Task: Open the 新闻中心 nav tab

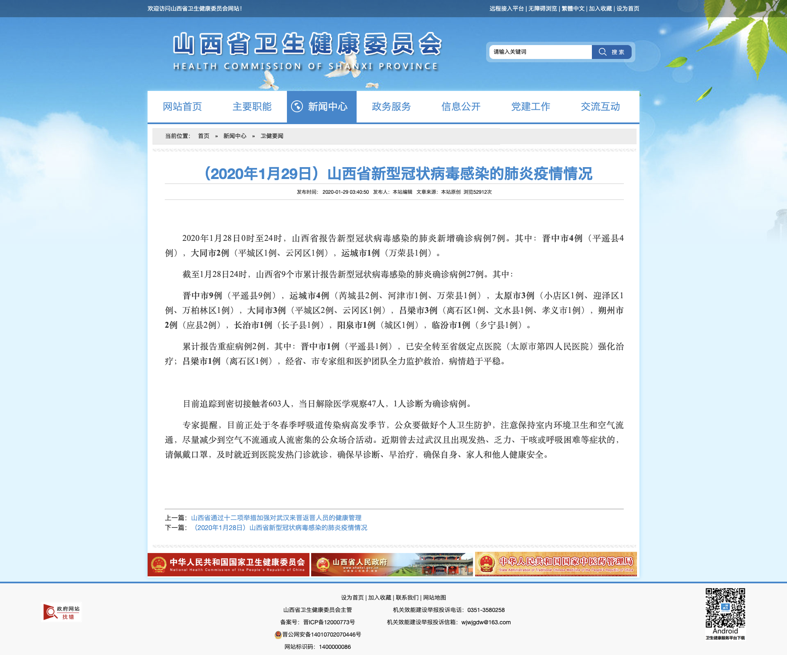Action: 322,107
